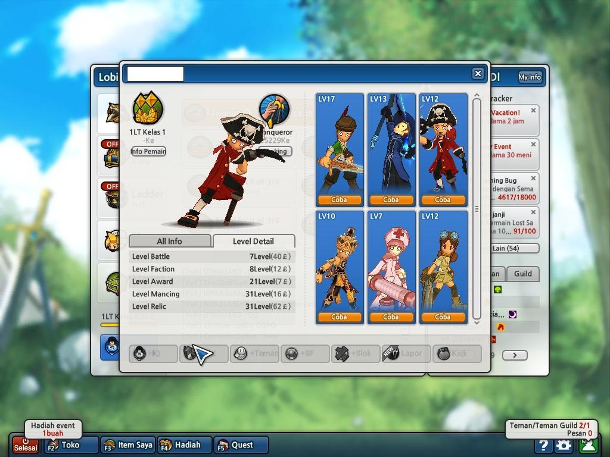Click the hero list scroll up arrow
This screenshot has width=610, height=457.
tap(477, 95)
